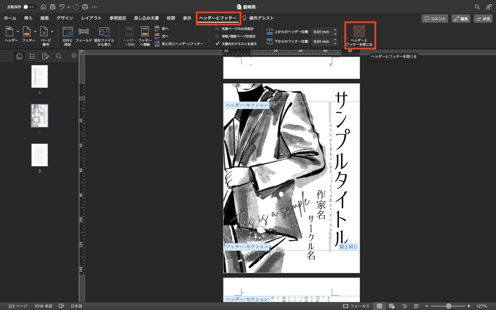Image resolution: width=496 pixels, height=310 pixels.
Task: Click 日本語 language in status bar
Action: tap(76, 306)
